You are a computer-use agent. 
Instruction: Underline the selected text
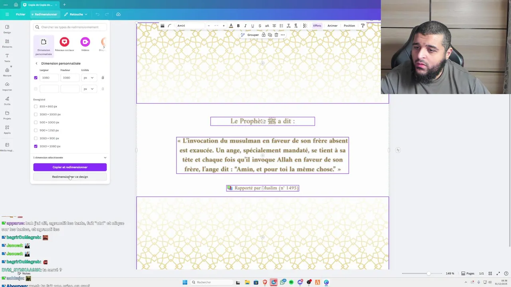point(252,26)
